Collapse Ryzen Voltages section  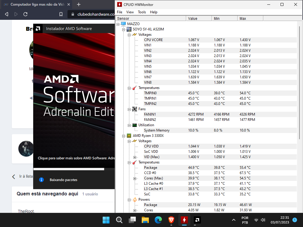click(x=129, y=142)
